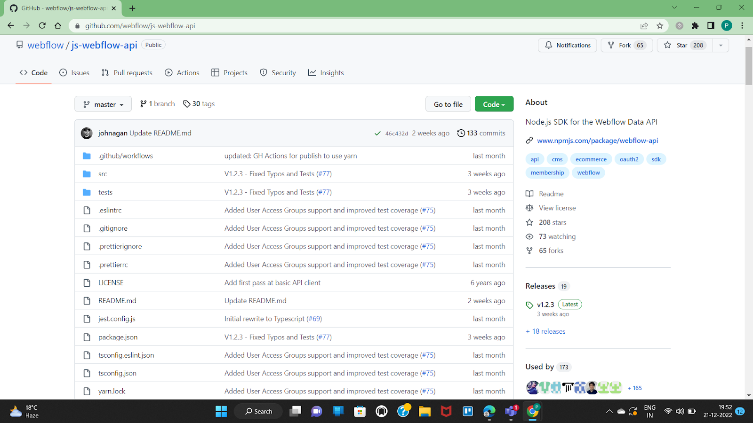
Task: Open the Projects tab
Action: coord(230,73)
